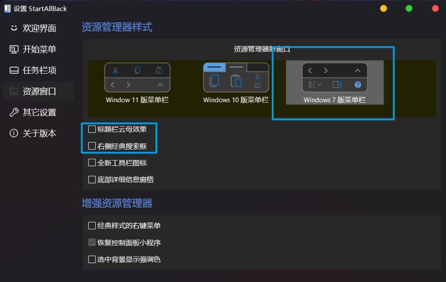The width and height of the screenshot is (446, 282).
Task: Switch to 开始菜单 settings section
Action: tap(40, 49)
